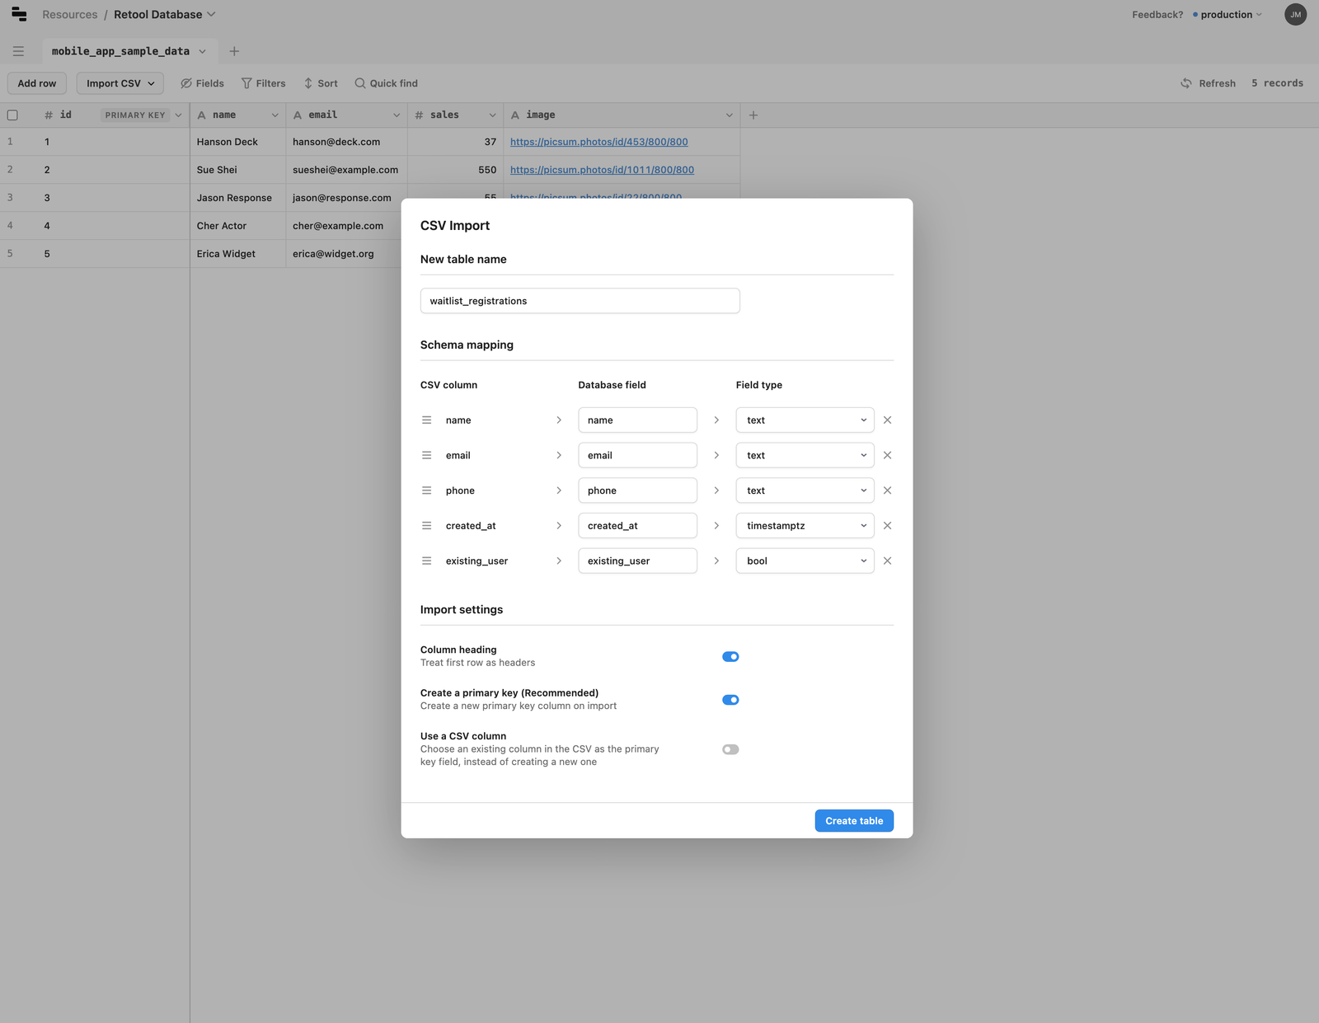This screenshot has width=1319, height=1023.
Task: Open the hamburger sidebar menu
Action: coord(18,51)
